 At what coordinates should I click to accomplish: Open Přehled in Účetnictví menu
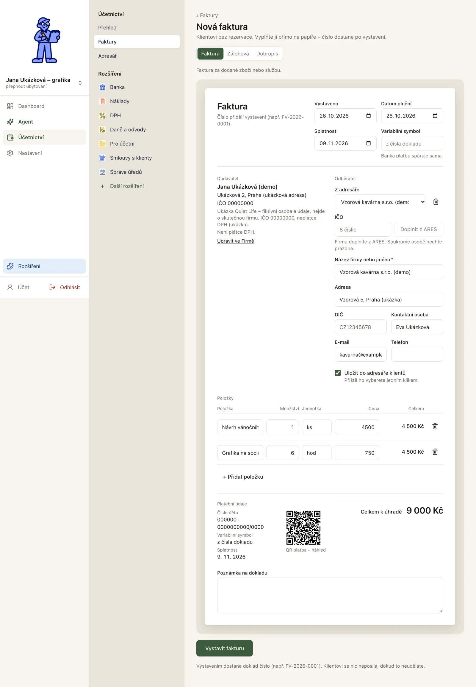click(137, 27)
